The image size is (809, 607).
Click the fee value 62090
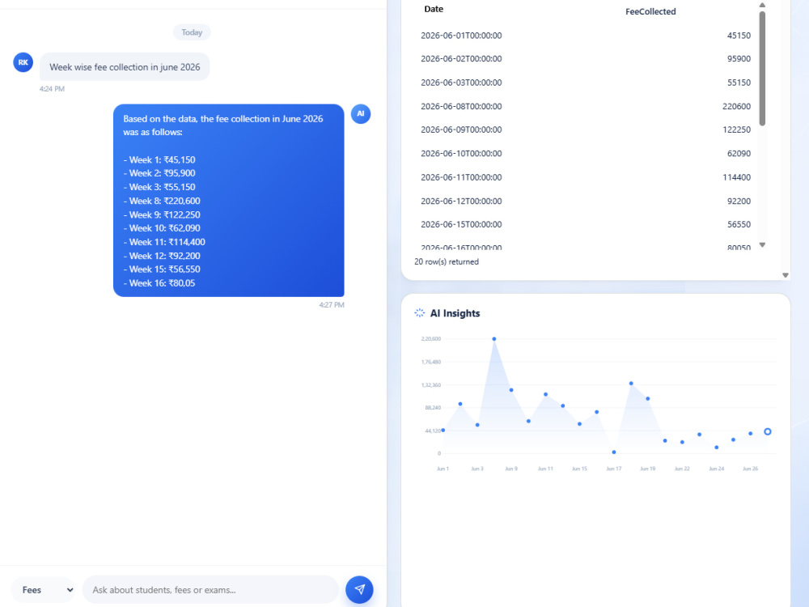tap(739, 153)
